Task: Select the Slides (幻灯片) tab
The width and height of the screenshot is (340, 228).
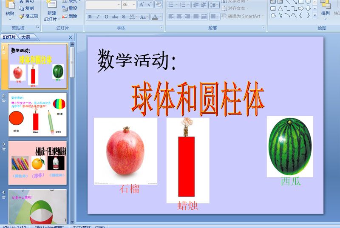Action: [x=9, y=37]
